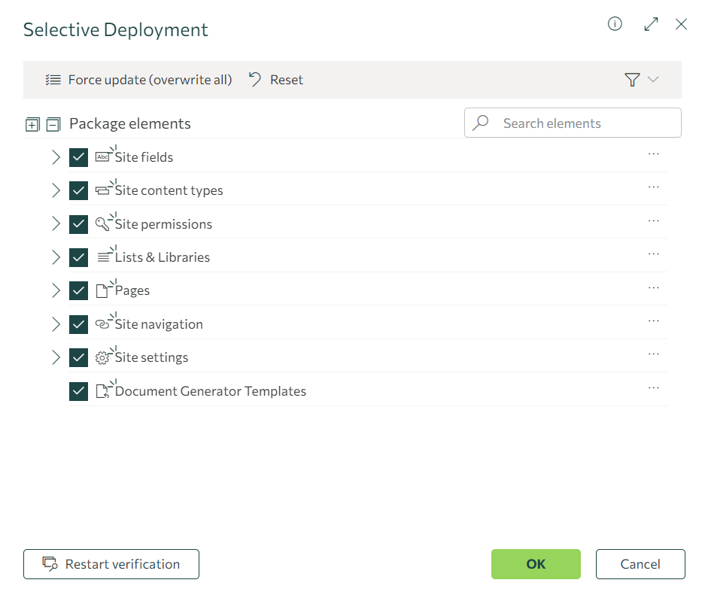
Task: Expand the Site permissions node
Action: tap(56, 224)
